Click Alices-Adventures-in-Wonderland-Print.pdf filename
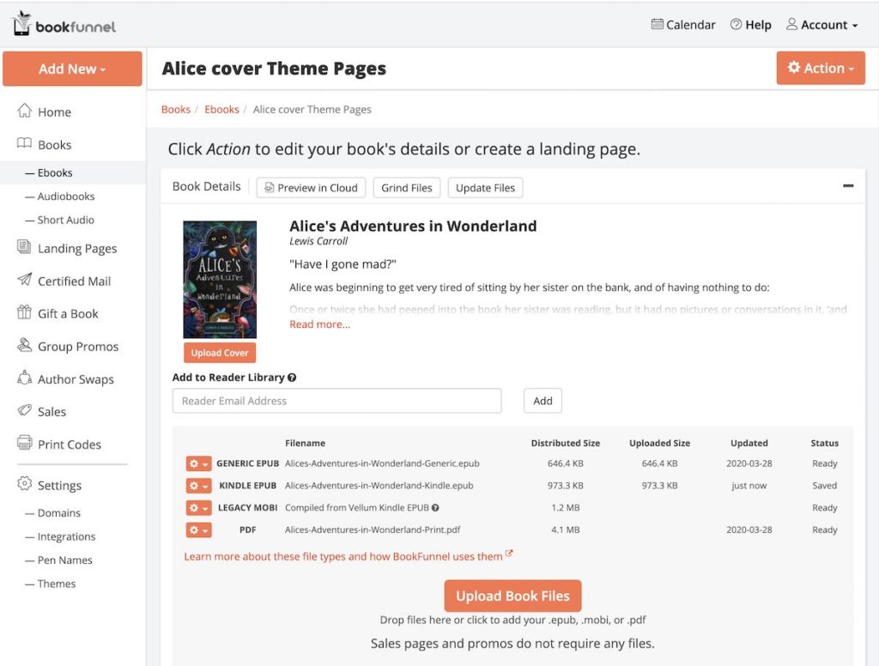Viewport: 879px width, 666px height. [x=373, y=530]
